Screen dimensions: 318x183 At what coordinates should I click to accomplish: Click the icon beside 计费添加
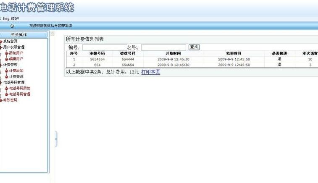[x=6, y=71]
